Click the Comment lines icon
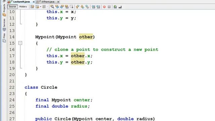The height and width of the screenshot is (121, 215). click(x=115, y=7)
